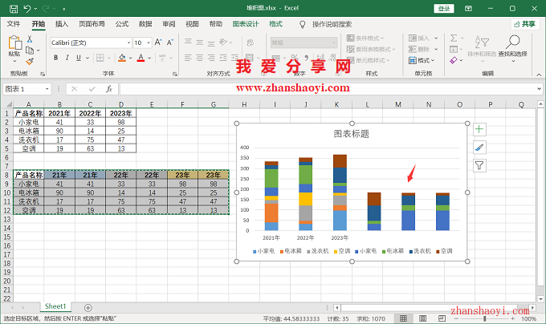
Task: Toggle Underline formatting
Action: tap(79, 58)
